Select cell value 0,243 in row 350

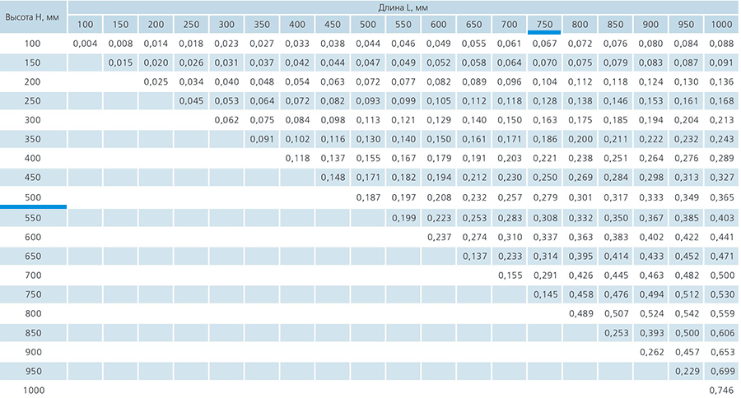point(721,139)
